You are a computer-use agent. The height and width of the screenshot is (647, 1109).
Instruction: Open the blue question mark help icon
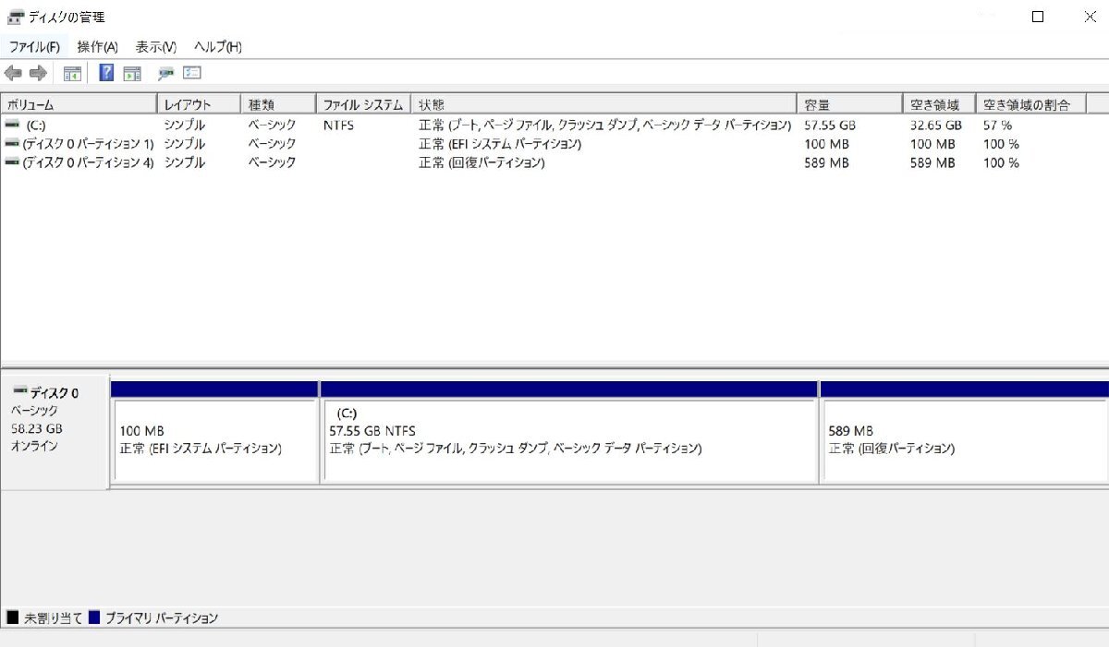tap(106, 74)
